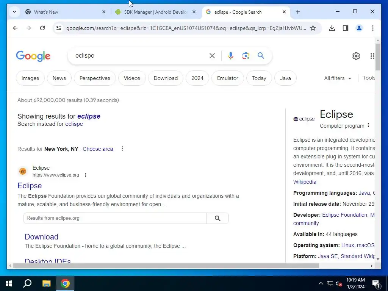This screenshot has width=388, height=291.
Task: Click the Choose area link
Action: [x=98, y=149]
